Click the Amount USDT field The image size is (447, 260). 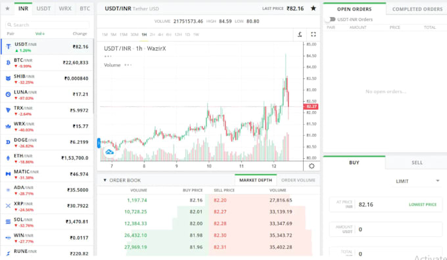[386, 229]
